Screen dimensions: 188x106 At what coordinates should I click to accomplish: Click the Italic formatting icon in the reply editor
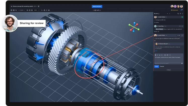(x=158, y=55)
